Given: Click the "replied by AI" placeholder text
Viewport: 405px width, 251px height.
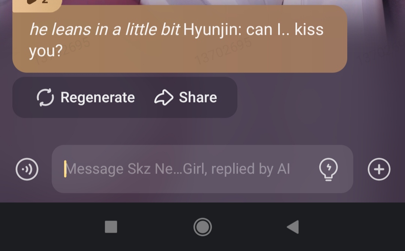Looking at the screenshot, I should (250, 169).
